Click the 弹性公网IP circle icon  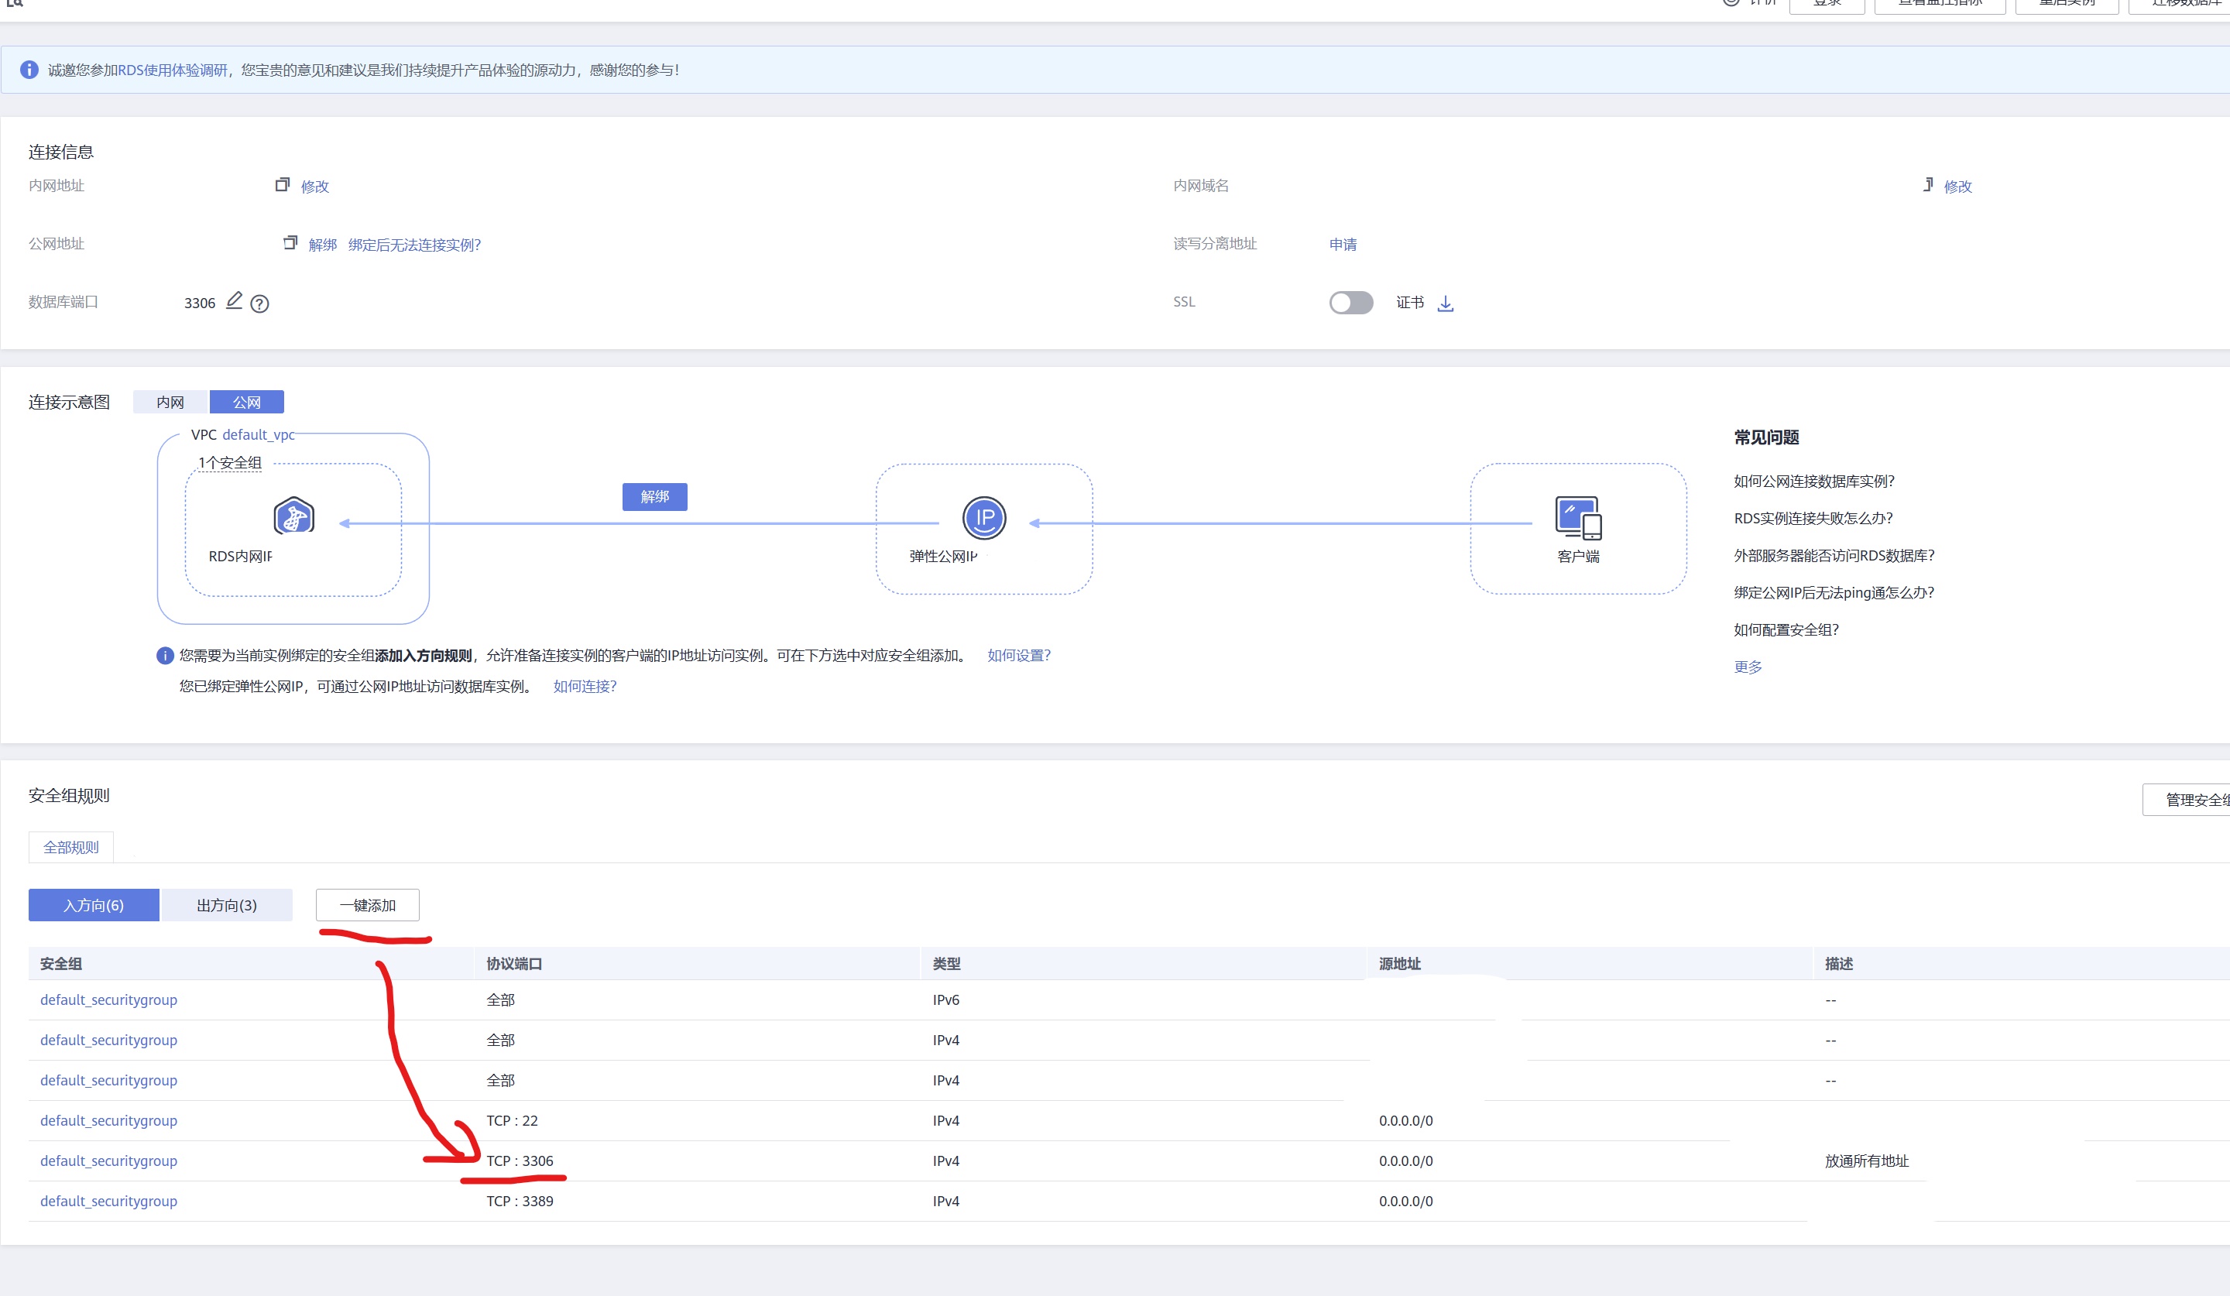click(984, 517)
